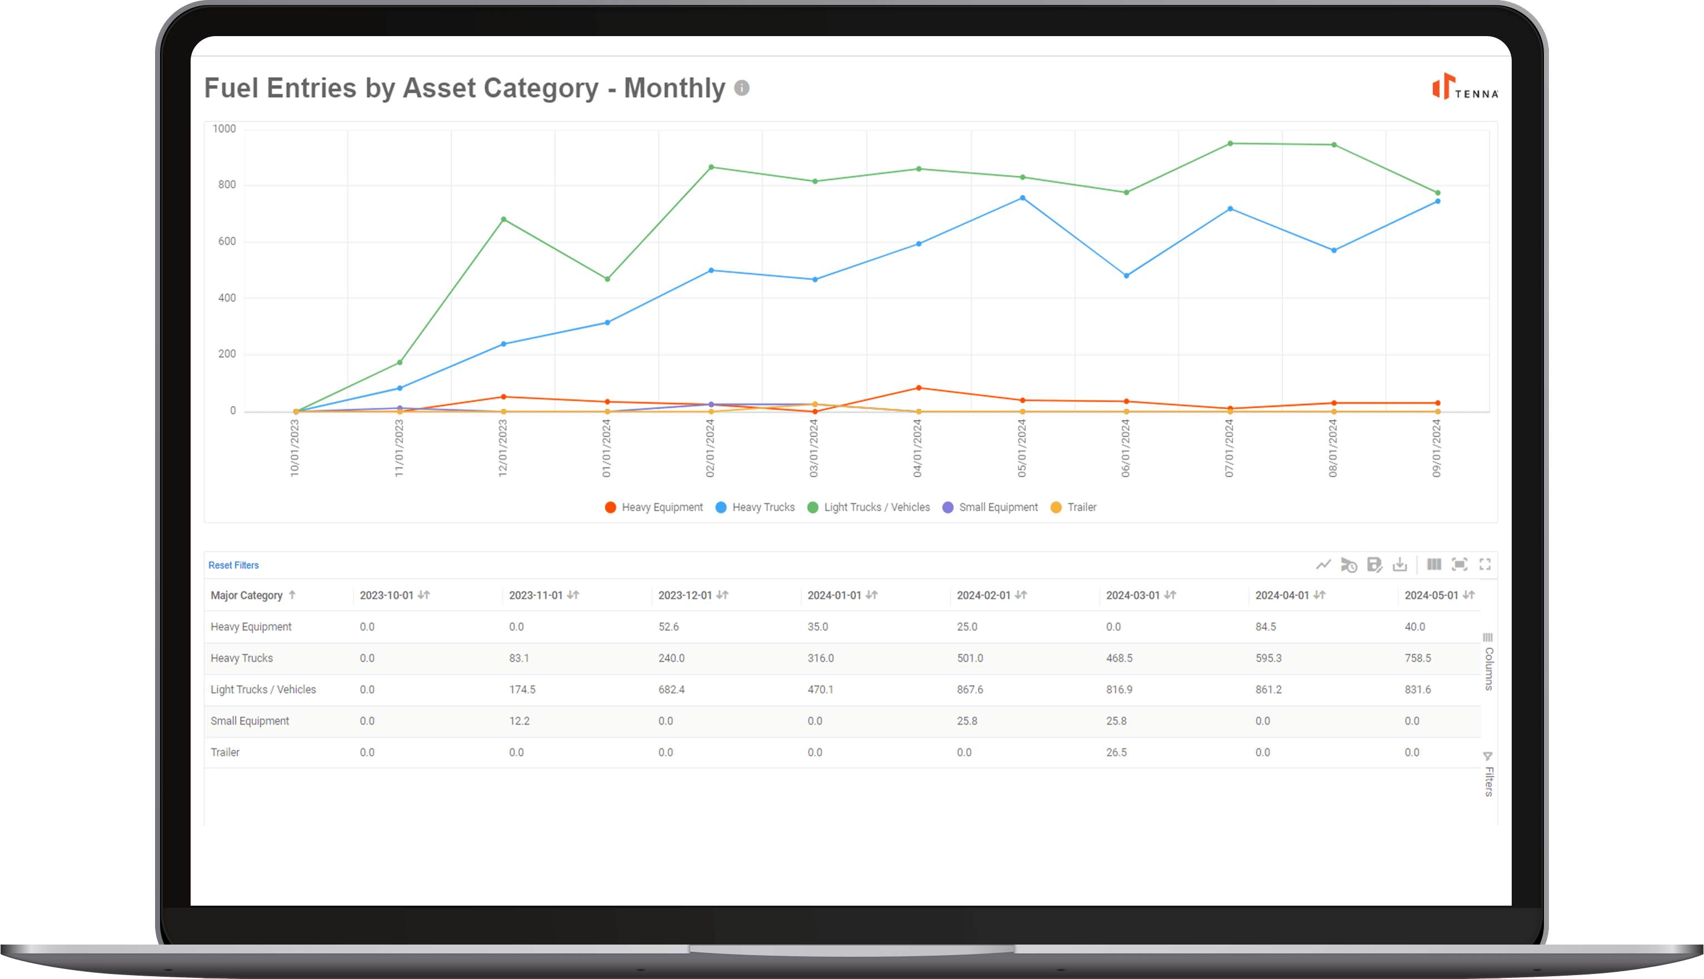
Task: Expand the Filters side panel
Action: 1489,774
